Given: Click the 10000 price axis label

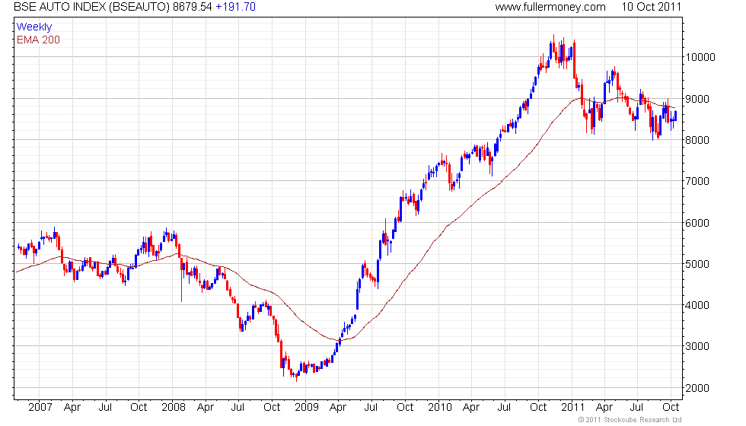Looking at the screenshot, I should pyautogui.click(x=700, y=58).
